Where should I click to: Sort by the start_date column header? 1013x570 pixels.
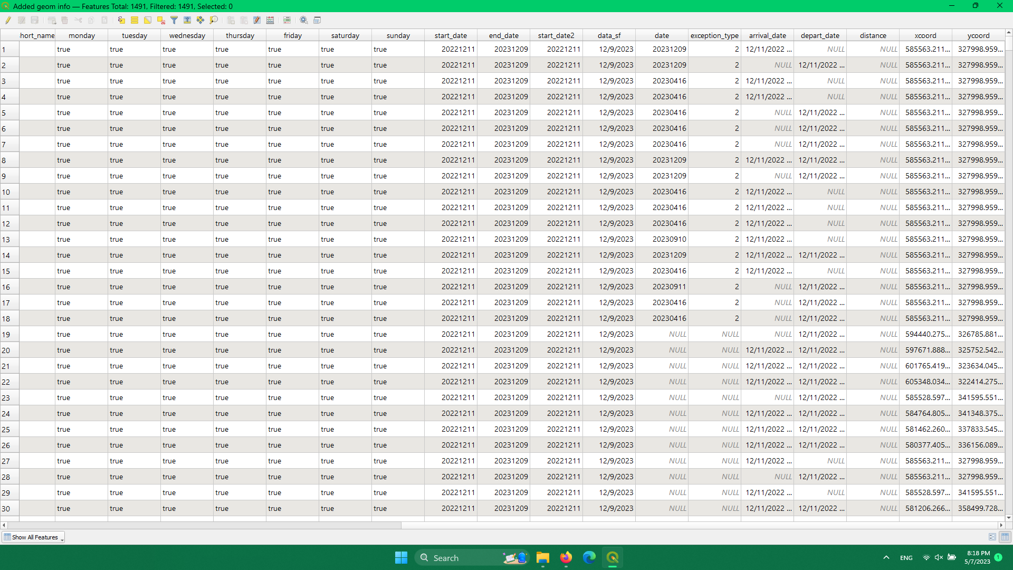pyautogui.click(x=451, y=35)
